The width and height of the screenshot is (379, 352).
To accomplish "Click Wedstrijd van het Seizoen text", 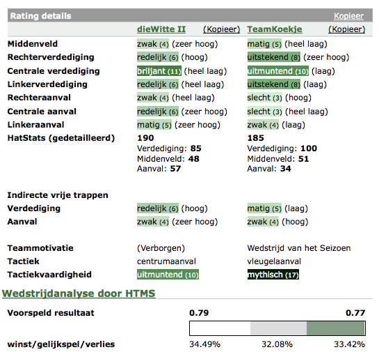I will click(299, 248).
